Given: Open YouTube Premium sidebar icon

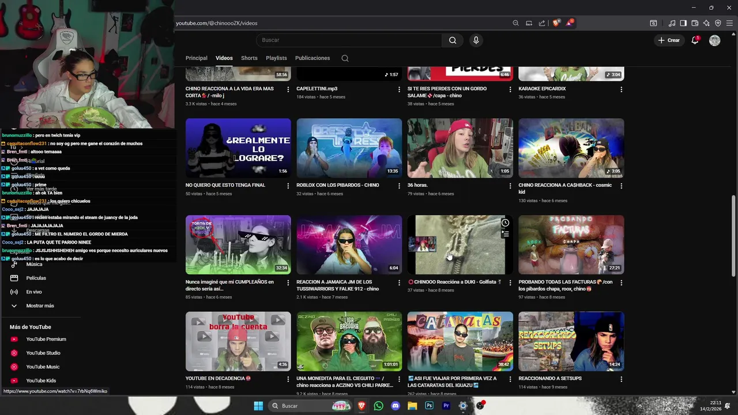Looking at the screenshot, I should tap(14, 339).
